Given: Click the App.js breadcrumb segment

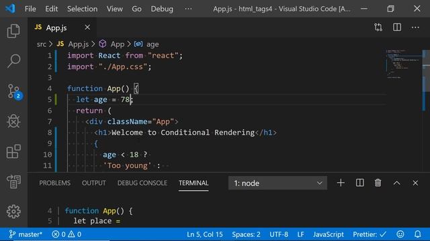Looking at the screenshot, I should click(73, 44).
